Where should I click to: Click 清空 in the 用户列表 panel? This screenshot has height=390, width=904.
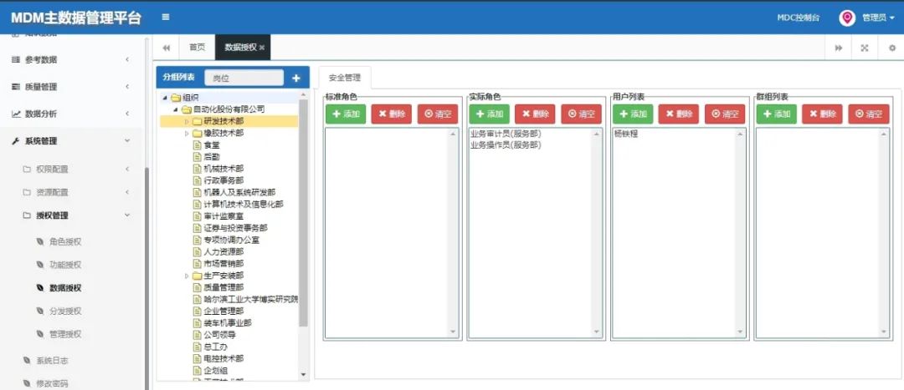725,114
